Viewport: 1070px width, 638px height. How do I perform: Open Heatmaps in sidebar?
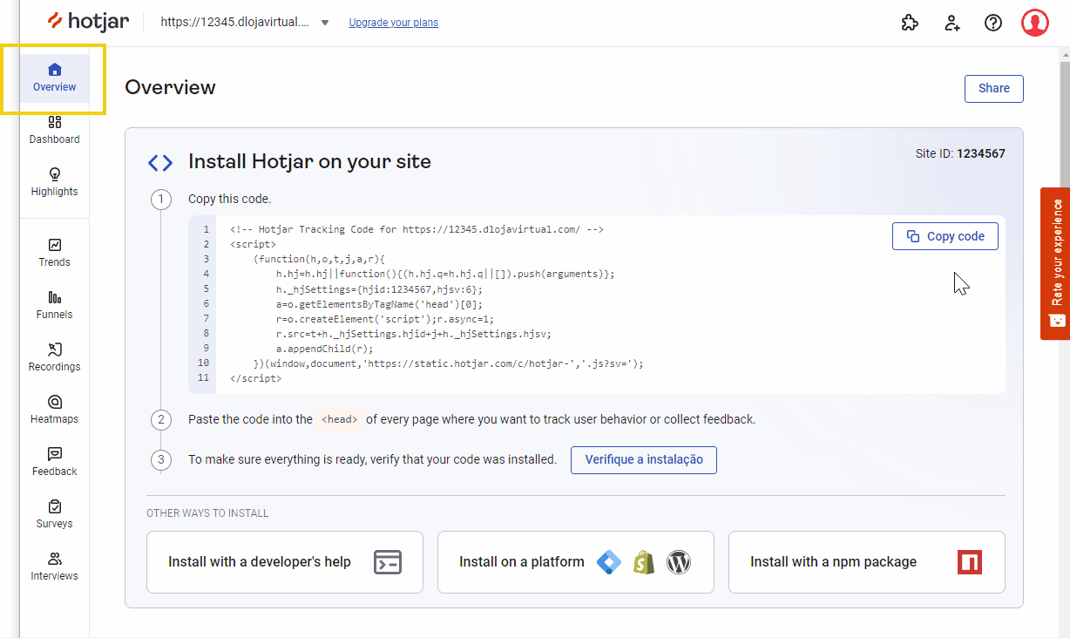coord(54,410)
